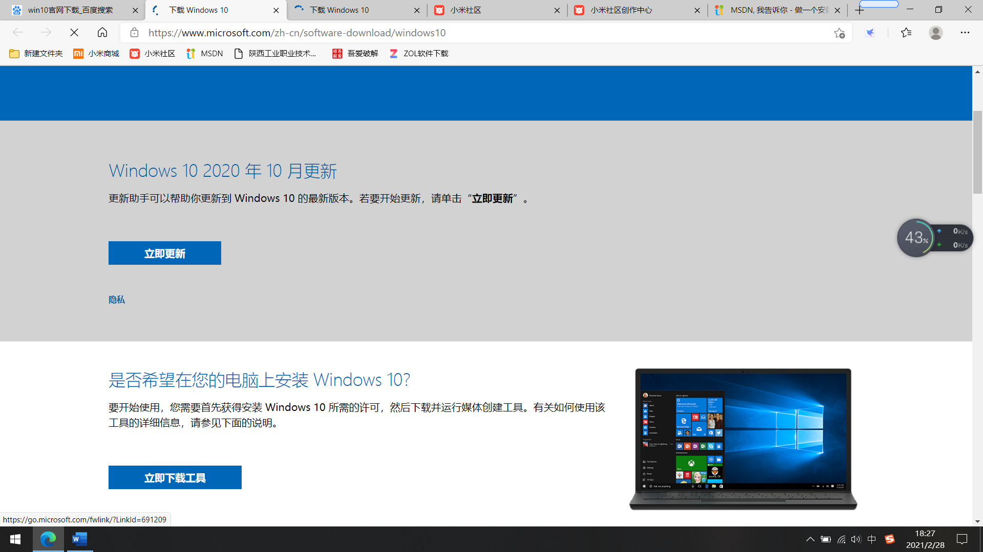This screenshot has height=552, width=983.
Task: Add this page to favorites
Action: tap(839, 33)
